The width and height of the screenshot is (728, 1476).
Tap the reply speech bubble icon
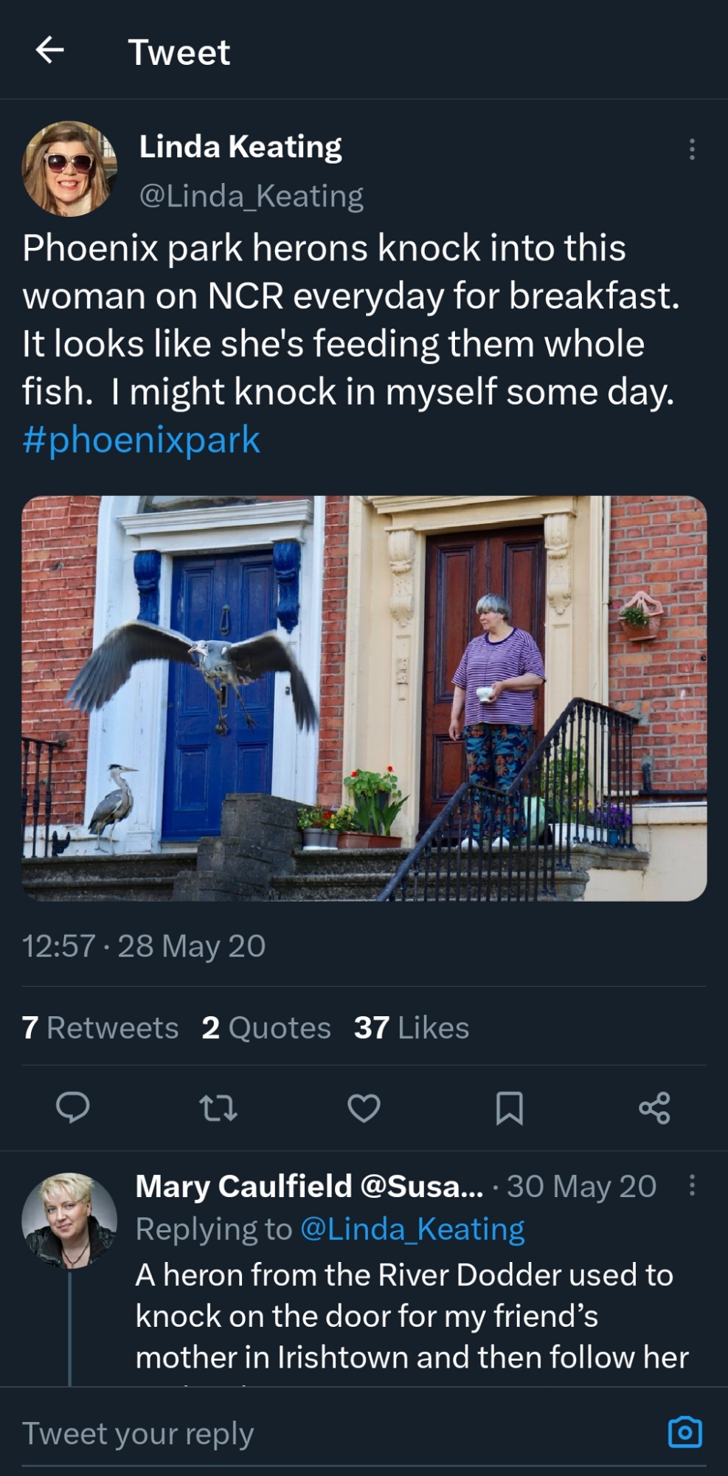[x=73, y=1107]
